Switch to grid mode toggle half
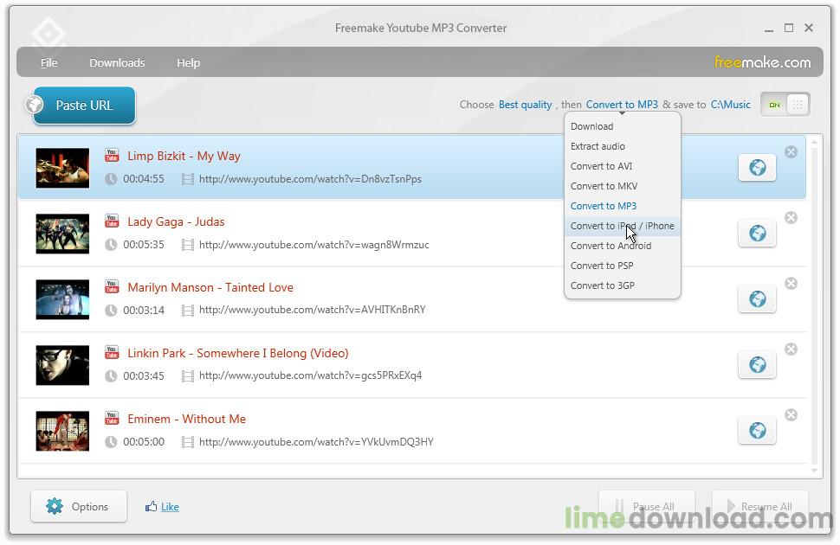Screen dimensions: 840x545 798,105
